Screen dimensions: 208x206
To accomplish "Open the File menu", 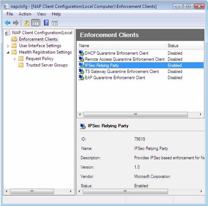I will (10, 14).
